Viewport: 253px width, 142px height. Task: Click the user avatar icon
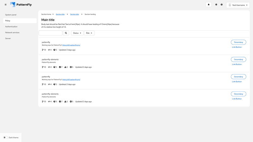[x=230, y=5]
